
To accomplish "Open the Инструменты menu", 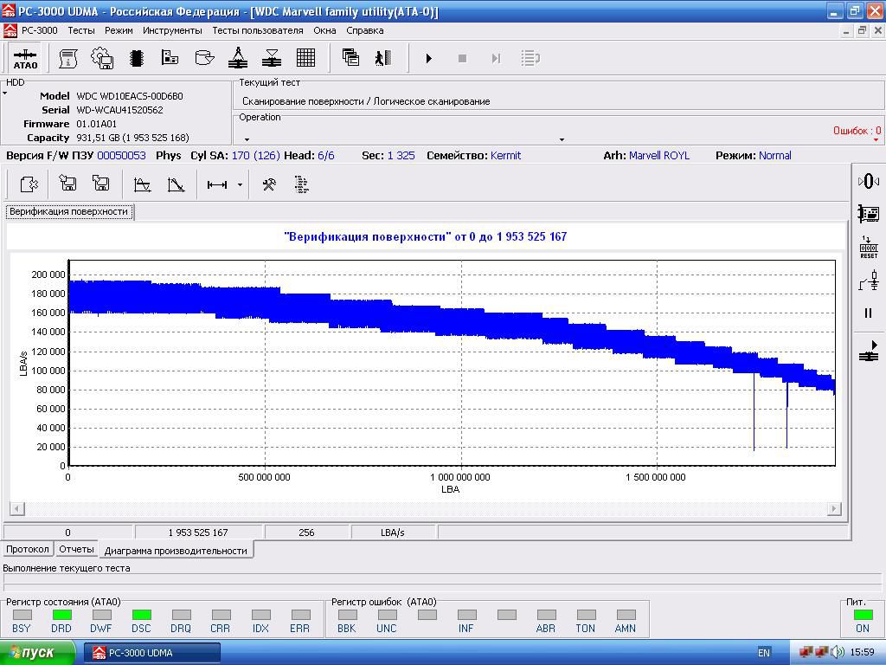I will 172,30.
